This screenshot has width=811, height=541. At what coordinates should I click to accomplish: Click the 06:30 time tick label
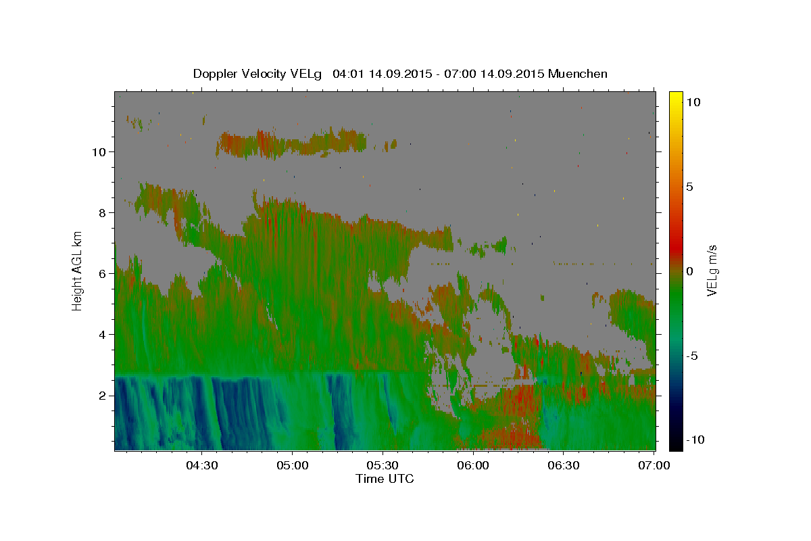pos(564,465)
